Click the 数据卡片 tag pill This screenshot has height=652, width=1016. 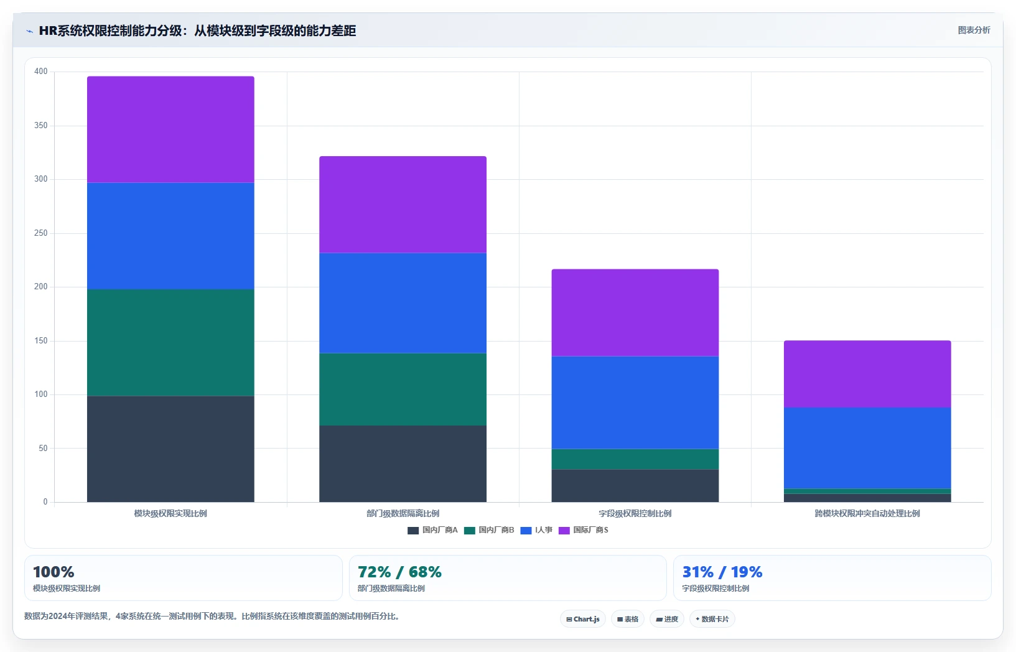click(x=712, y=619)
